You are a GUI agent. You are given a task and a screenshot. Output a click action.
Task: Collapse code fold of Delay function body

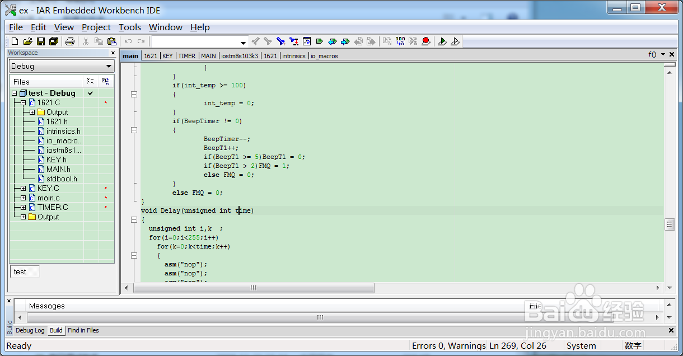point(134,219)
